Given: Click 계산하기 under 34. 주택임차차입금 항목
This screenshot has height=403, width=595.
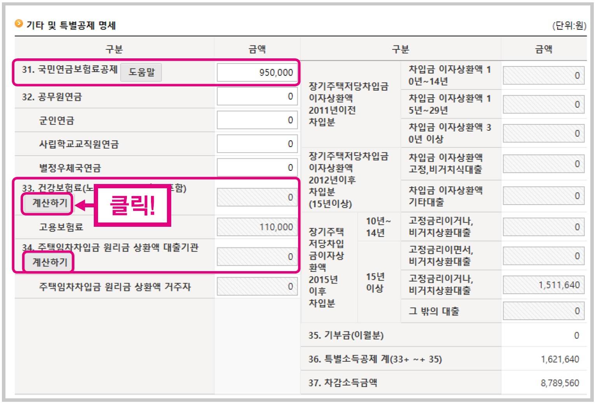Looking at the screenshot, I should pyautogui.click(x=47, y=262).
